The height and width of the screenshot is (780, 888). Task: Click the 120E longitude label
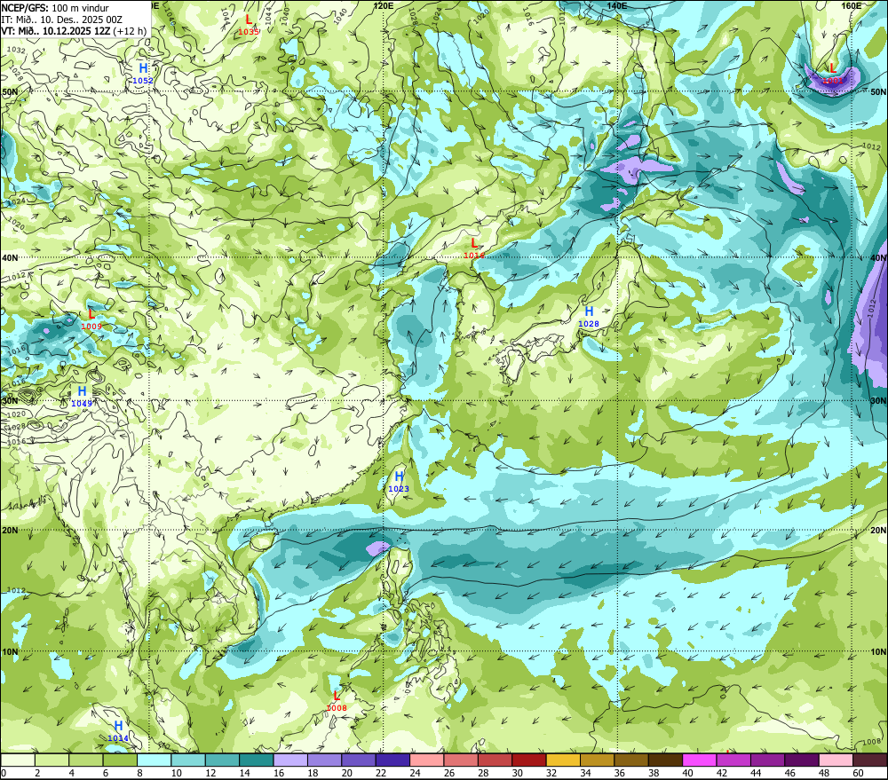(x=384, y=5)
